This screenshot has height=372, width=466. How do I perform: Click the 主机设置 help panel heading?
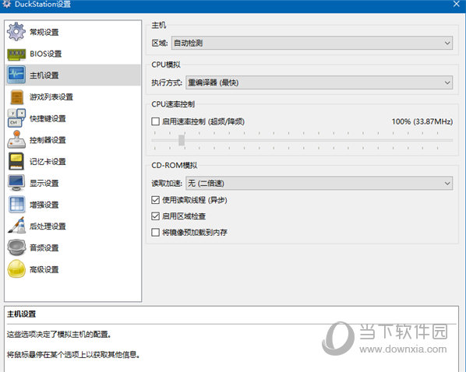21,314
